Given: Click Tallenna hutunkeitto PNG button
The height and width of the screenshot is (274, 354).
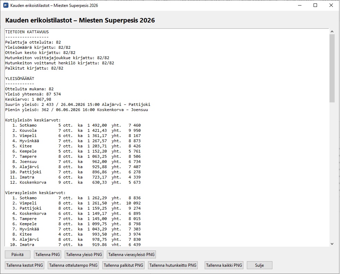Looking at the screenshot, I should tap(173, 265).
